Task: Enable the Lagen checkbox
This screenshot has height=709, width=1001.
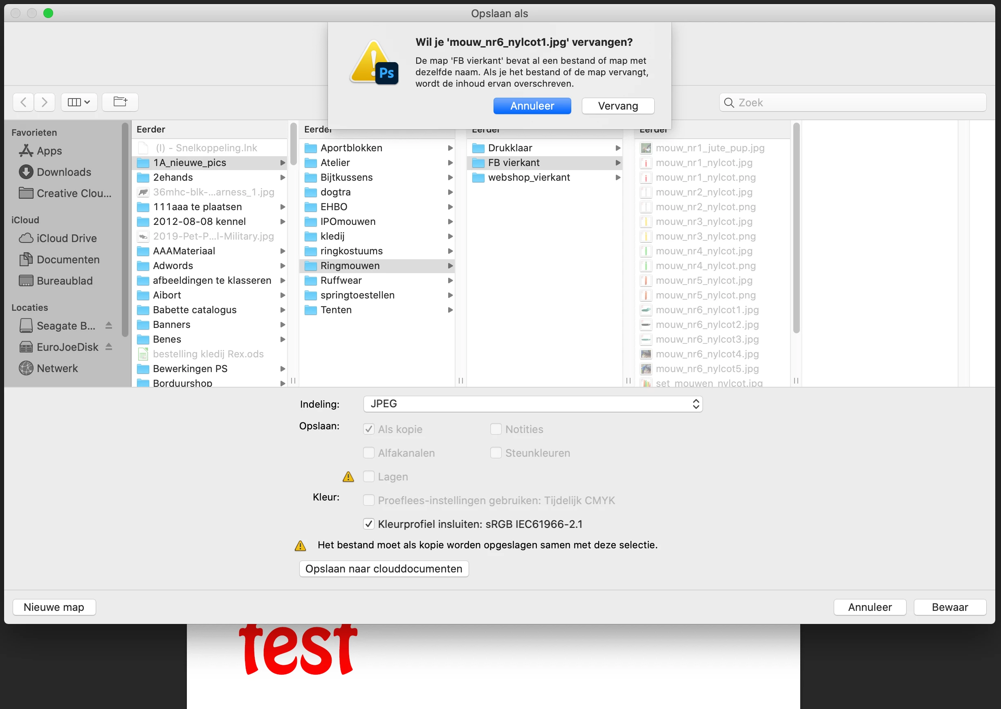Action: click(369, 477)
